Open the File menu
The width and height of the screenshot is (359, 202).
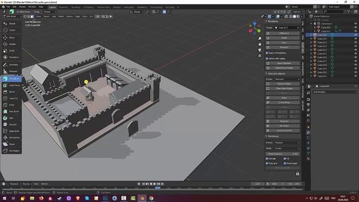pyautogui.click(x=8, y=7)
